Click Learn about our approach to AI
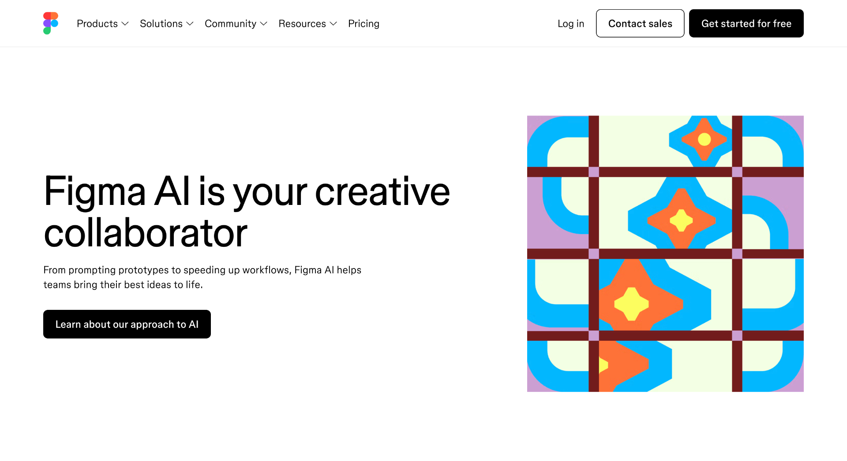Viewport: 847px width, 461px height. coord(127,324)
